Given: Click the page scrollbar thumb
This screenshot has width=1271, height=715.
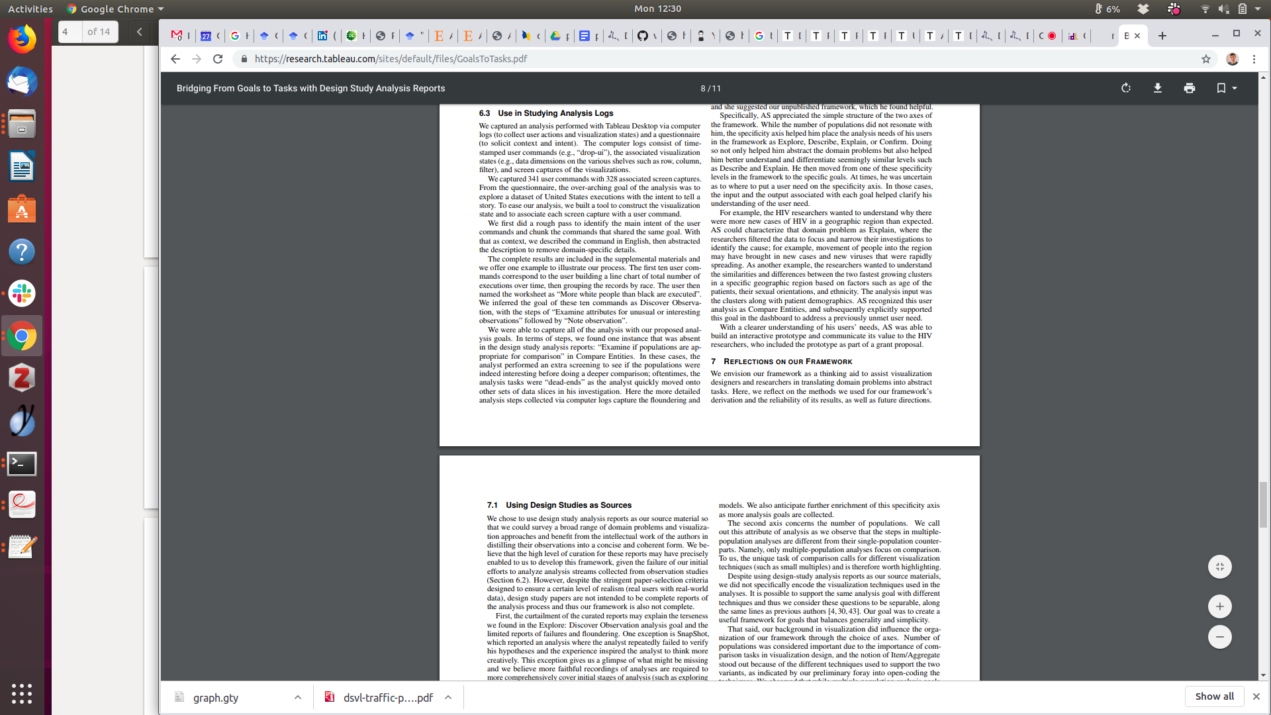Looking at the screenshot, I should point(1263,504).
